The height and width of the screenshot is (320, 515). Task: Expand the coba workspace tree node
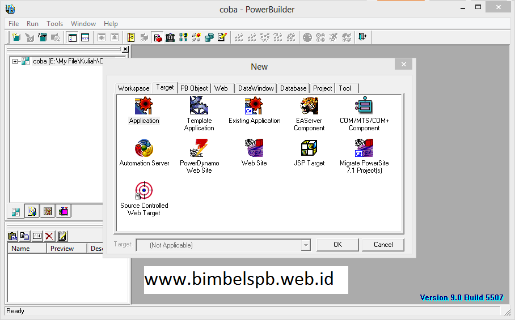[x=15, y=61]
